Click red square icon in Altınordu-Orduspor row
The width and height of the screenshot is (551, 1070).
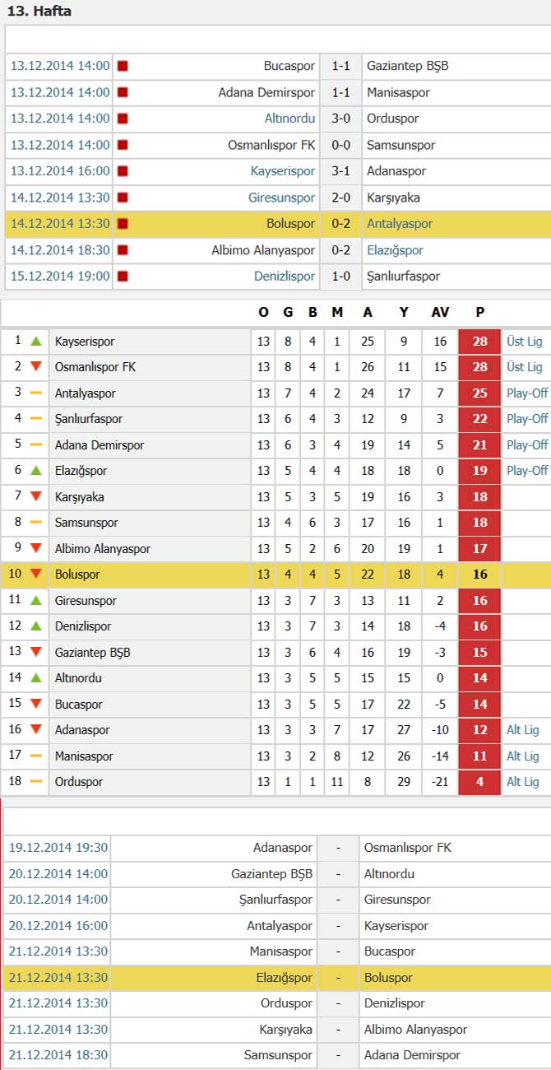pos(123,119)
